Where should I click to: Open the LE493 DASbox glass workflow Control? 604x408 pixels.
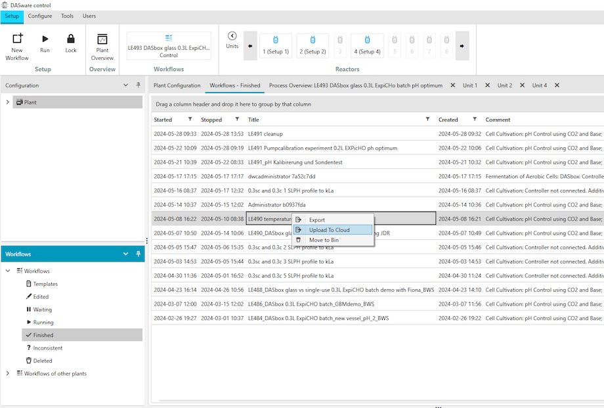(169, 46)
